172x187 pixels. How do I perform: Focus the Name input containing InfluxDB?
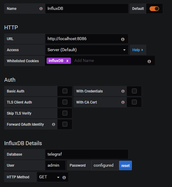click(x=87, y=9)
